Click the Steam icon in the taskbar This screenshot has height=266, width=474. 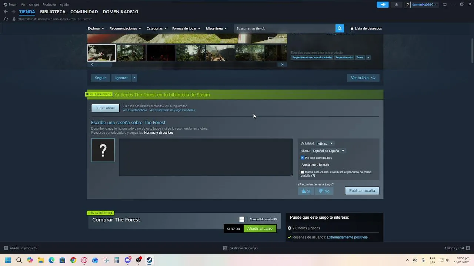coord(149,260)
